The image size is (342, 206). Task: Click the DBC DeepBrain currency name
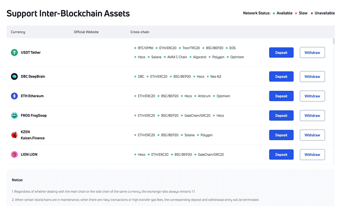coord(33,76)
